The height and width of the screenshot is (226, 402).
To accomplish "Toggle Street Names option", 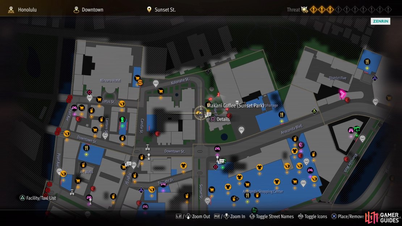I will tap(271, 217).
